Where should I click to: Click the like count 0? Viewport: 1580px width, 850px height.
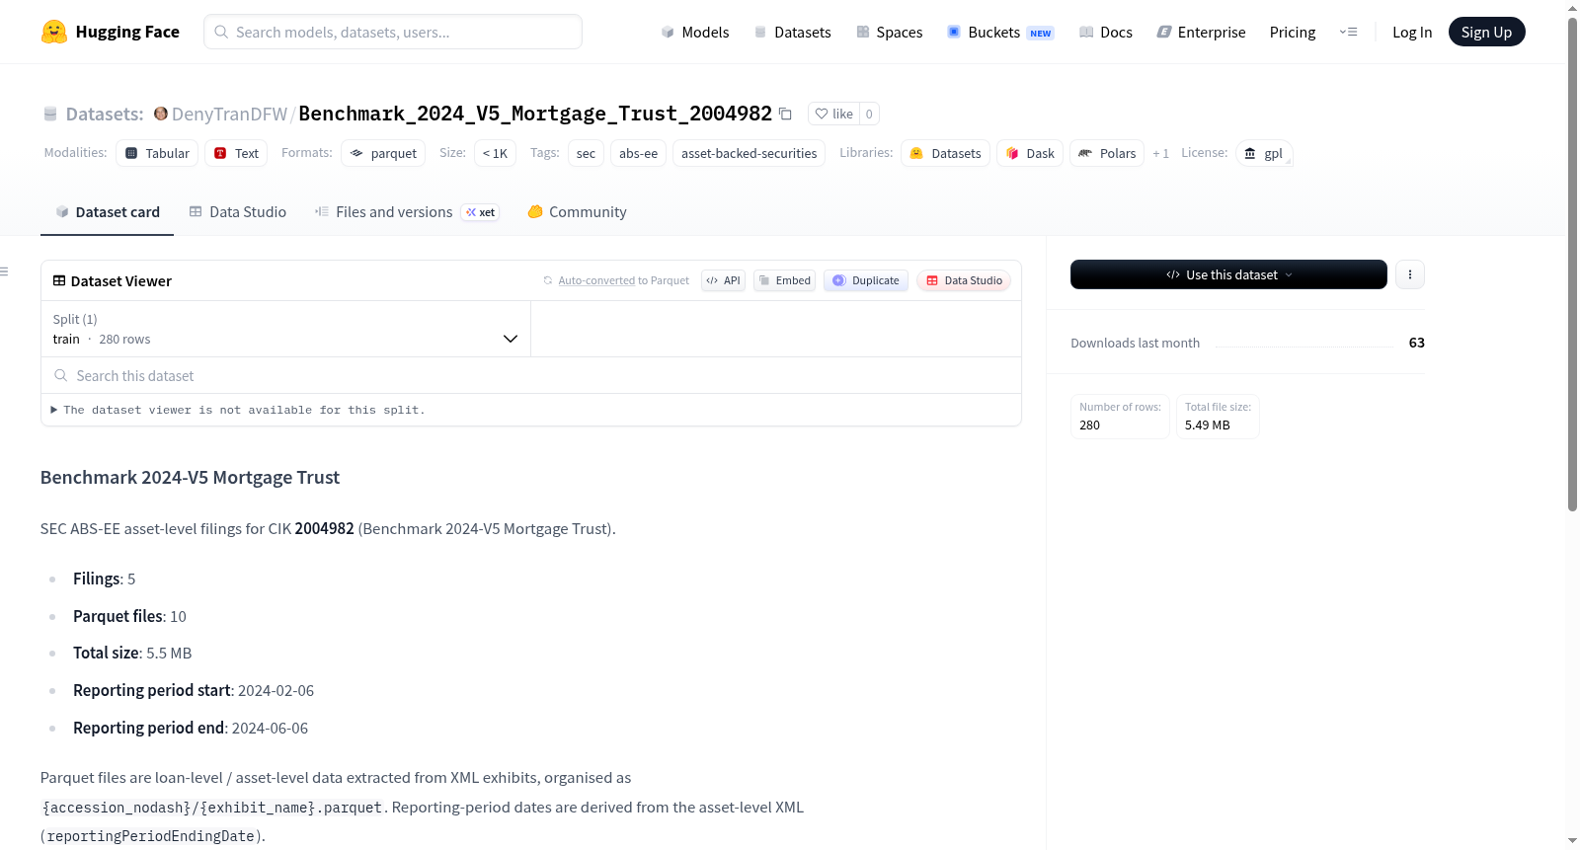(x=869, y=114)
